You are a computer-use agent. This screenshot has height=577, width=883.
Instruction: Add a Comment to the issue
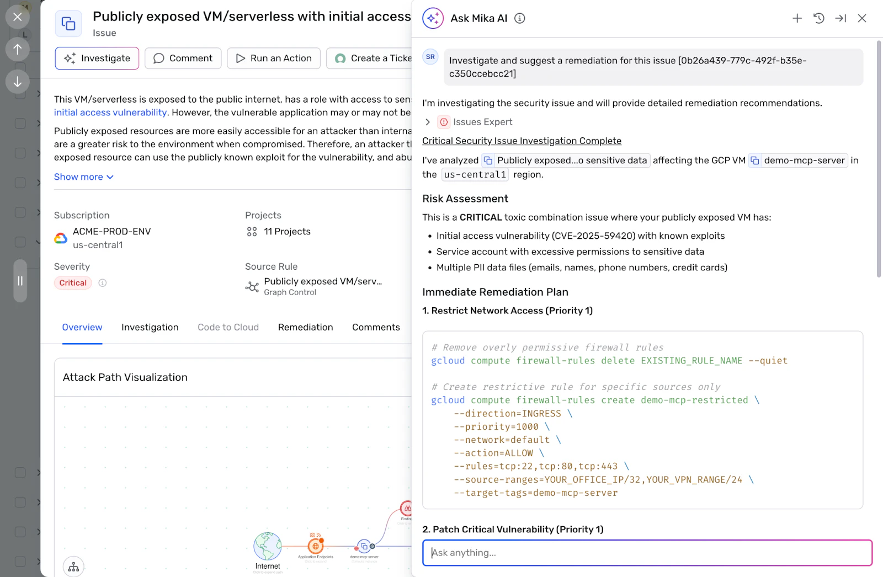(183, 58)
